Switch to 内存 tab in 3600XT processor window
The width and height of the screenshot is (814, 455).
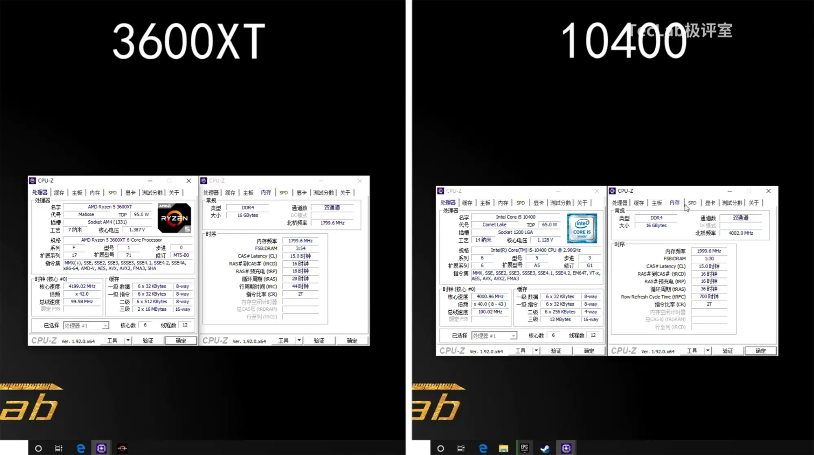pos(95,193)
